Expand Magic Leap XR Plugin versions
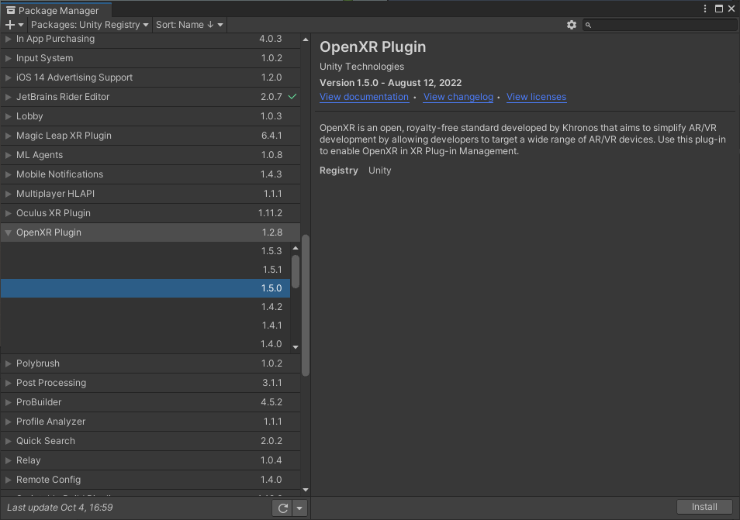This screenshot has height=520, width=740. click(x=8, y=136)
